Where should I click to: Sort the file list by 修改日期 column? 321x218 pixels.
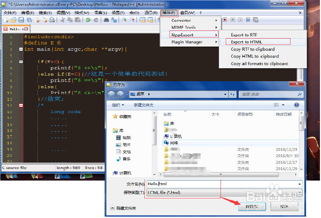point(284,114)
